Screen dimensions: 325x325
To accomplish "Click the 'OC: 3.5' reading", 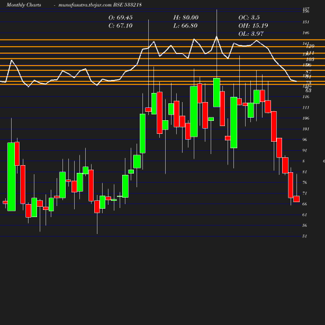I will click(x=249, y=18).
